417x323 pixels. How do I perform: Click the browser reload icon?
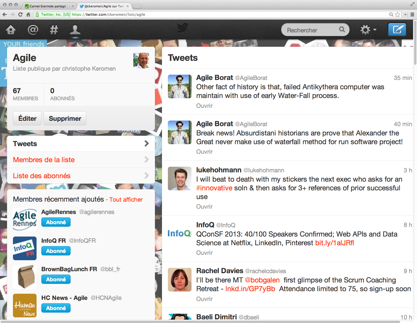tap(20, 14)
